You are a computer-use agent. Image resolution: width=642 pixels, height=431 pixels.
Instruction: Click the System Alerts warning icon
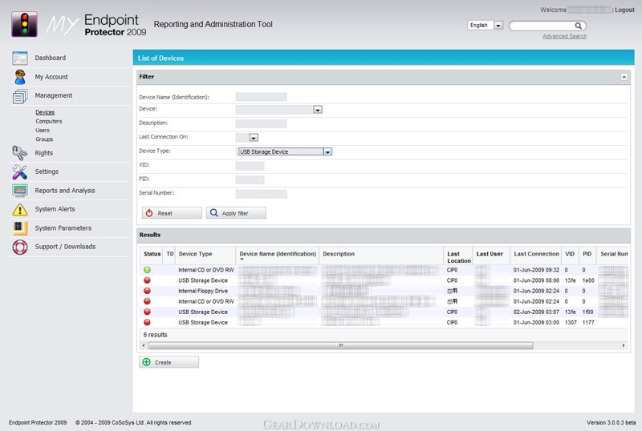tap(19, 209)
